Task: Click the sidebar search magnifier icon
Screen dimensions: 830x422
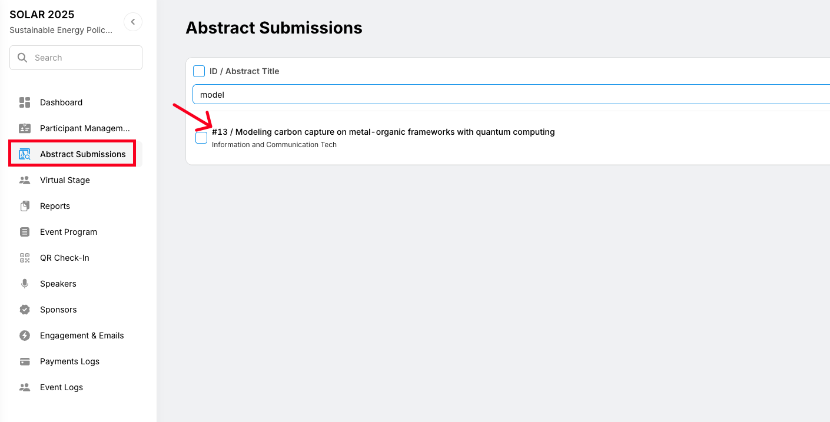Action: [22, 58]
